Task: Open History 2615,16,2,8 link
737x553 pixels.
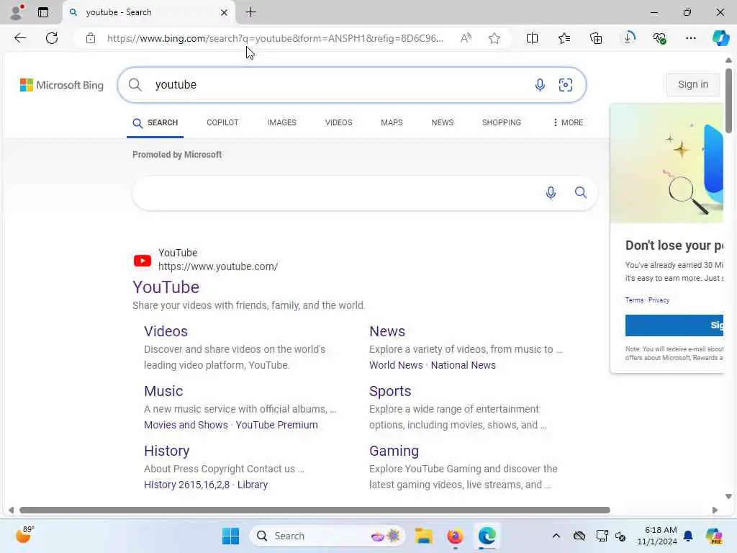Action: (186, 485)
